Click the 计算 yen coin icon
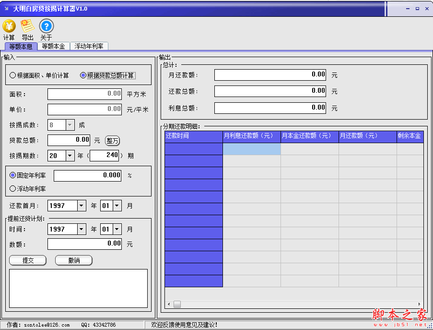433x330 pixels. (9, 26)
